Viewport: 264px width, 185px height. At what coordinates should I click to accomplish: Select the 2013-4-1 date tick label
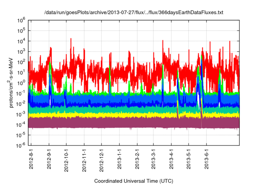(171, 160)
